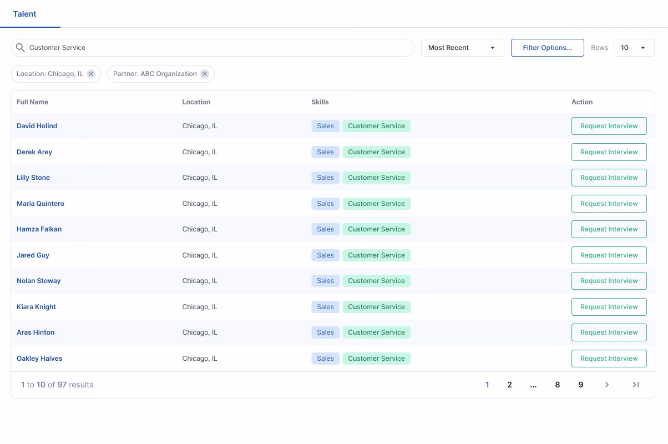This screenshot has width=668, height=444.
Task: Request interview with Oakley Halves
Action: [609, 359]
